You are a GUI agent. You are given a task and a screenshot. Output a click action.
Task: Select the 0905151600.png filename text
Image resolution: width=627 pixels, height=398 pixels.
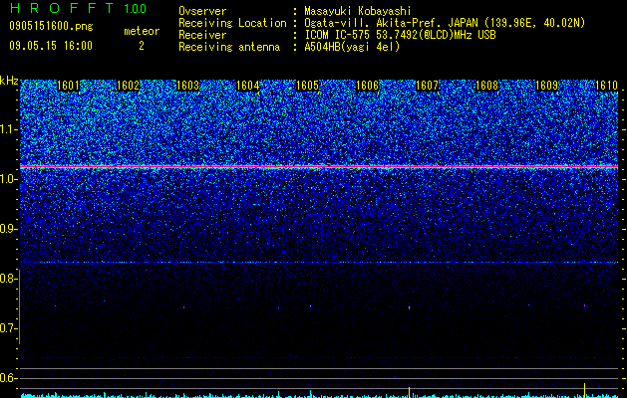(51, 26)
